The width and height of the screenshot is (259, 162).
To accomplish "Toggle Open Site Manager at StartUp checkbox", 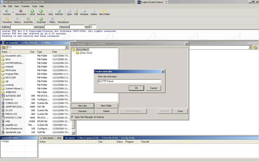I will tap(72, 117).
